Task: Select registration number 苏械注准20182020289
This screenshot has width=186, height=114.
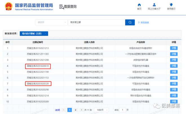Action: point(38,102)
